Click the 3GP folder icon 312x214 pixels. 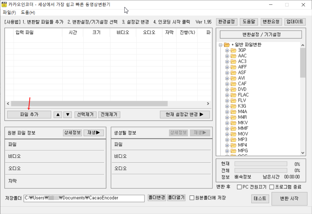click(233, 50)
